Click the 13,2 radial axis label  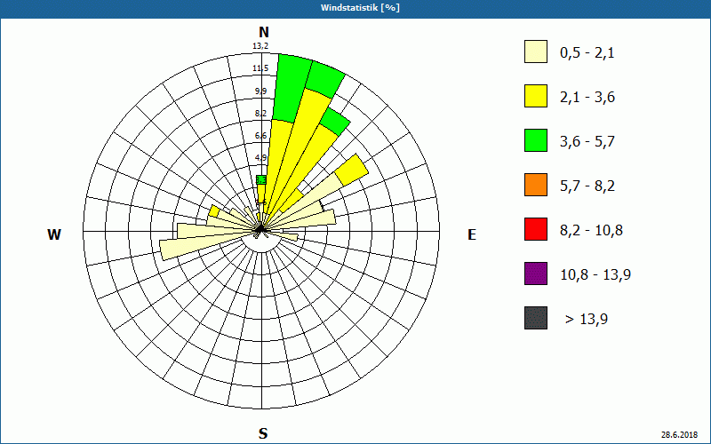(x=260, y=46)
